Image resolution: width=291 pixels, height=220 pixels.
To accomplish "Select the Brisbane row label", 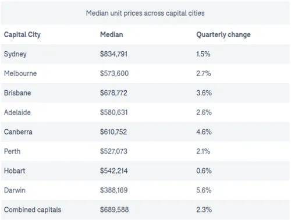I will click(x=17, y=93).
